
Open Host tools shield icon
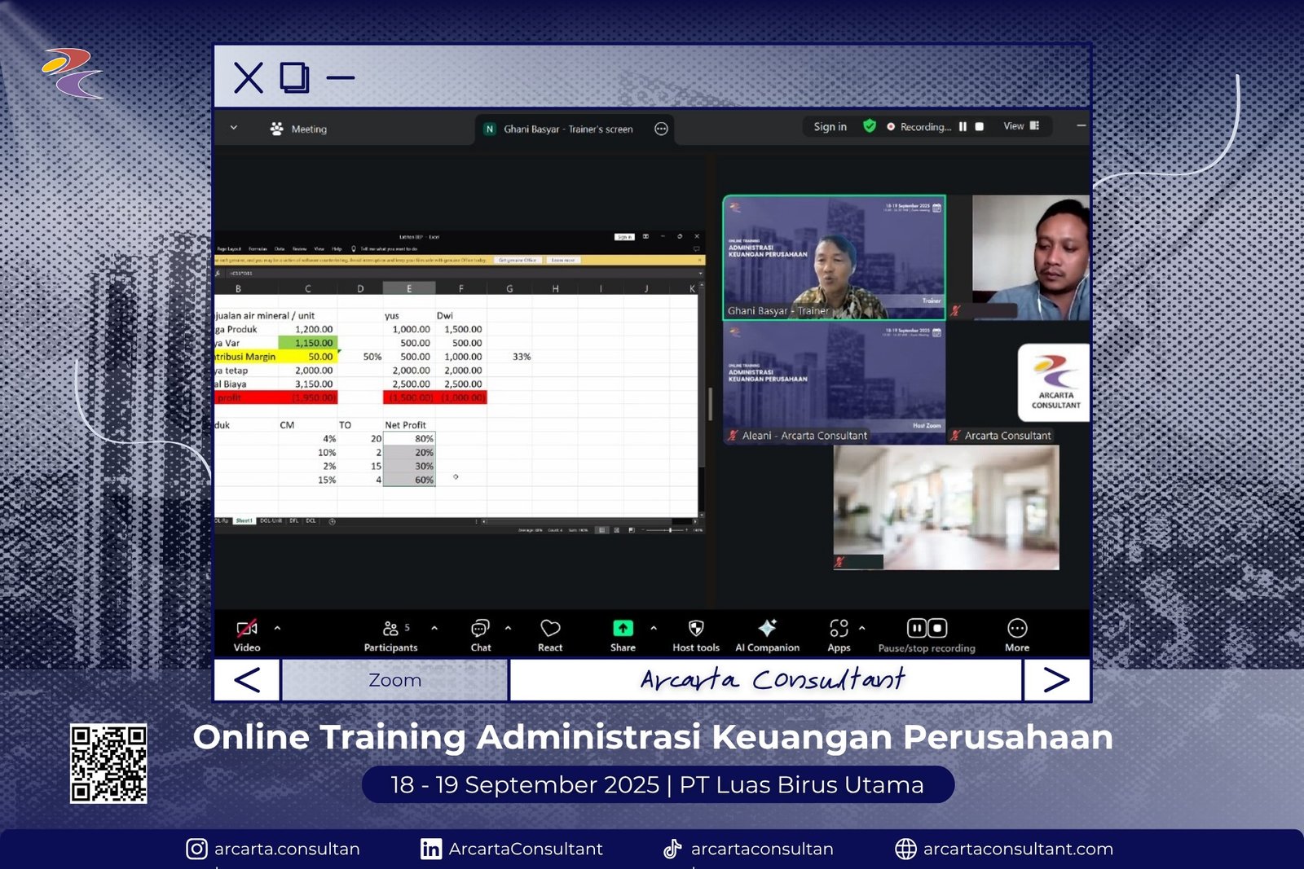[x=695, y=629]
